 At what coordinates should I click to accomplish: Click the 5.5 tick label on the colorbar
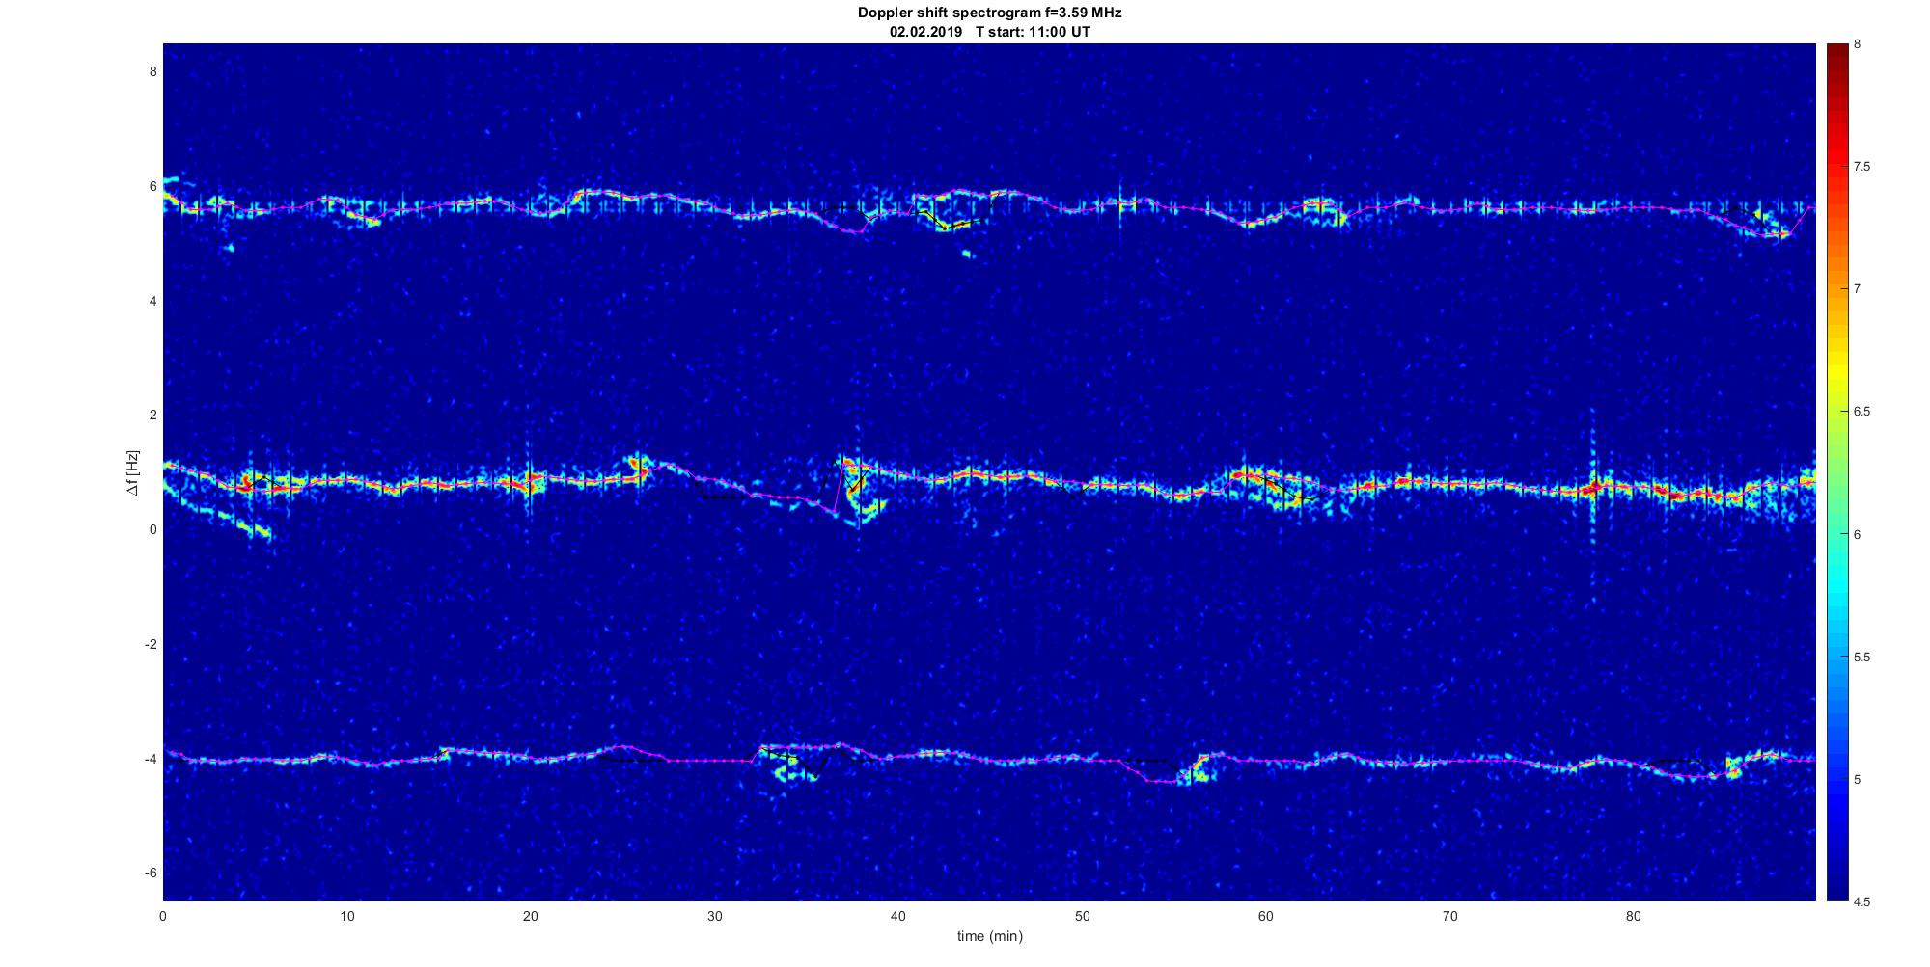pos(1861,657)
